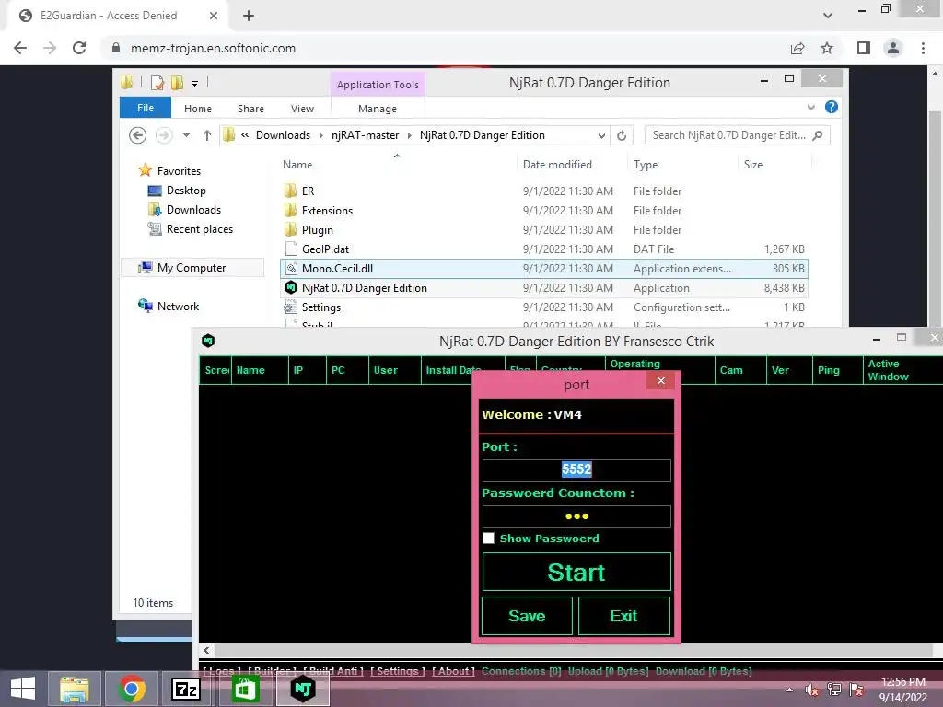This screenshot has width=943, height=707.
Task: Click the Chrome address bar URL
Action: [x=213, y=48]
